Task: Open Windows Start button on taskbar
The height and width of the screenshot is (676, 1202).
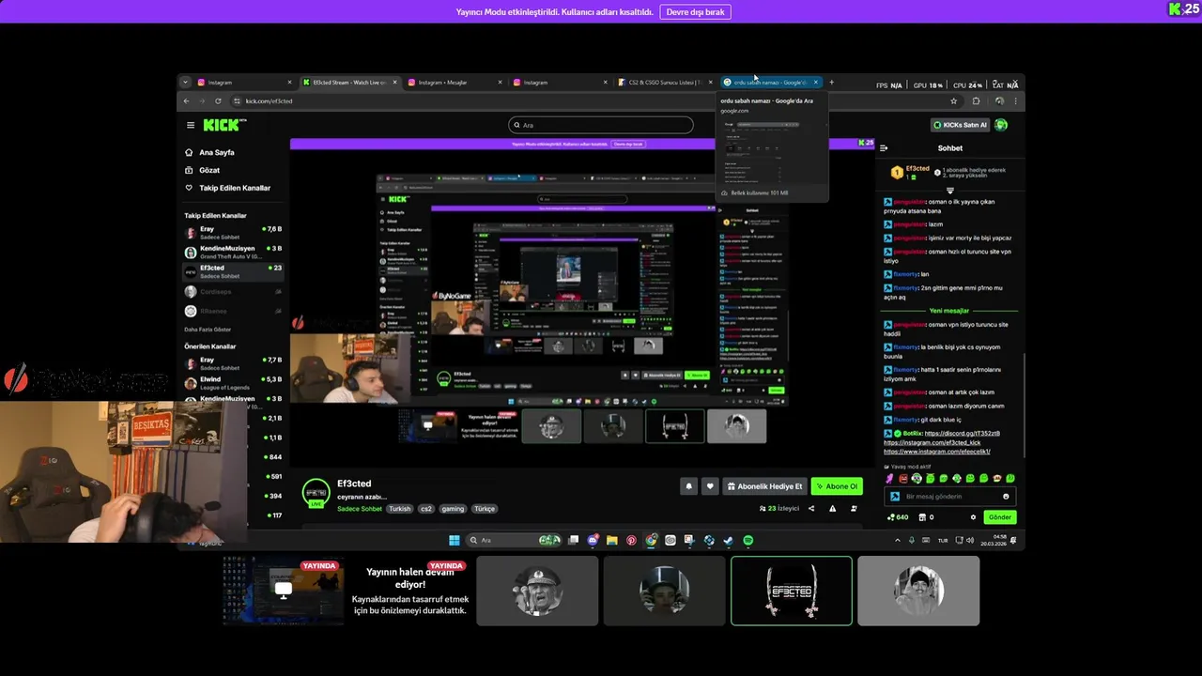Action: click(x=455, y=541)
